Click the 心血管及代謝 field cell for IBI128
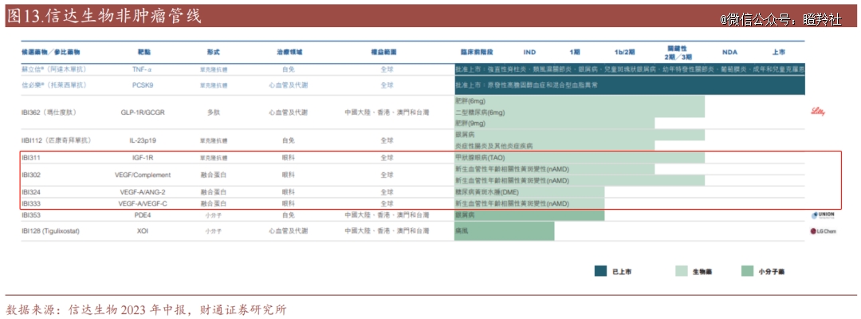This screenshot has height=319, width=861. 289,231
